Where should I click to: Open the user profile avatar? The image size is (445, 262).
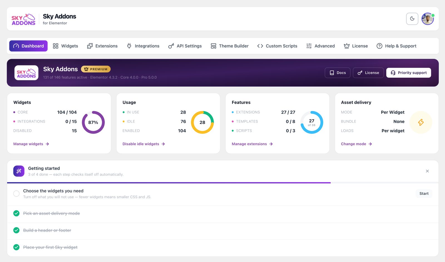coord(428,19)
